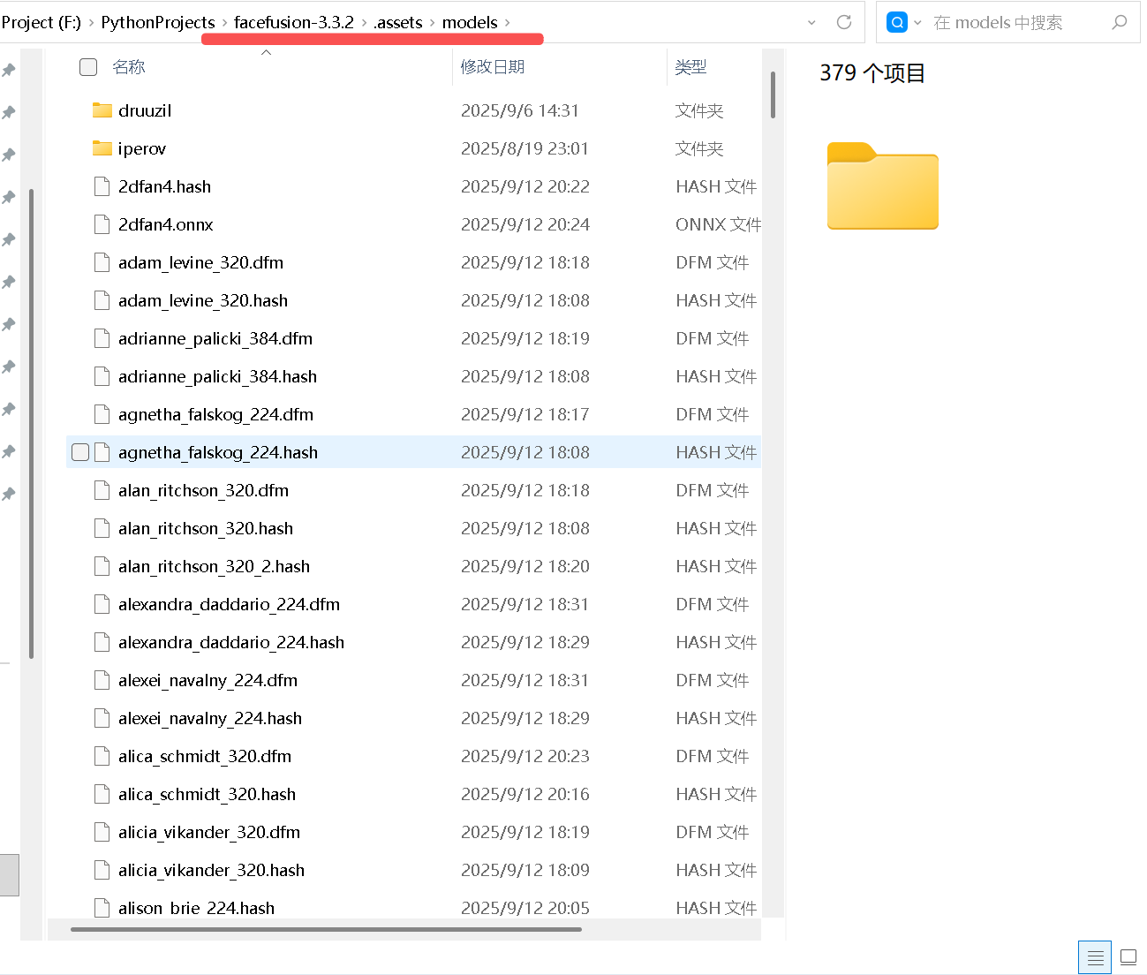The image size is (1147, 975).
Task: Expand the chevron after .assets in the path
Action: point(433,22)
